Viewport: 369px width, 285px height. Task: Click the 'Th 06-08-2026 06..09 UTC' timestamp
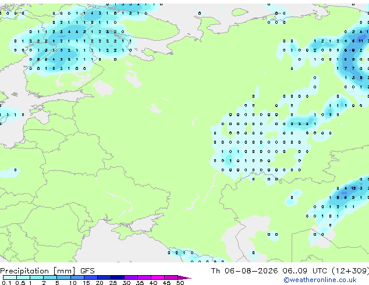(269, 271)
